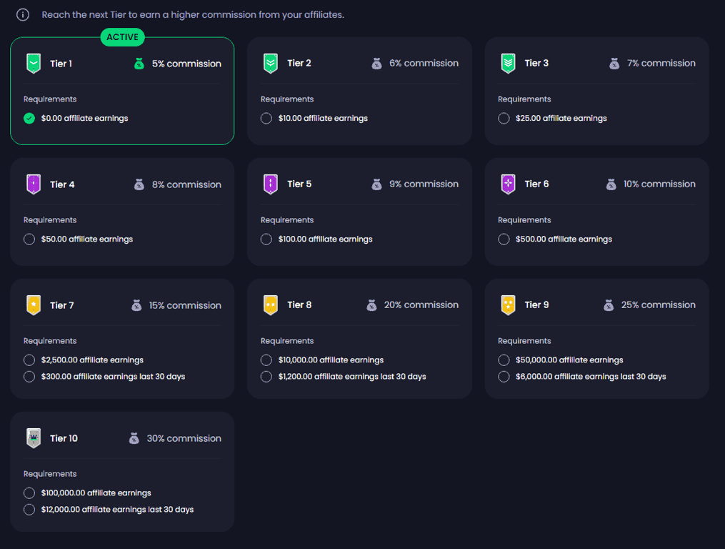
Task: Select the $300.00 earnings last 30 days circle
Action: [29, 377]
